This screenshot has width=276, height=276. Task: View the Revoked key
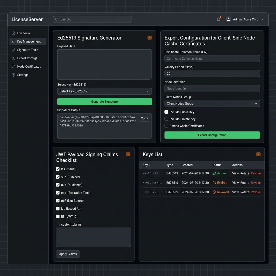click(235, 192)
